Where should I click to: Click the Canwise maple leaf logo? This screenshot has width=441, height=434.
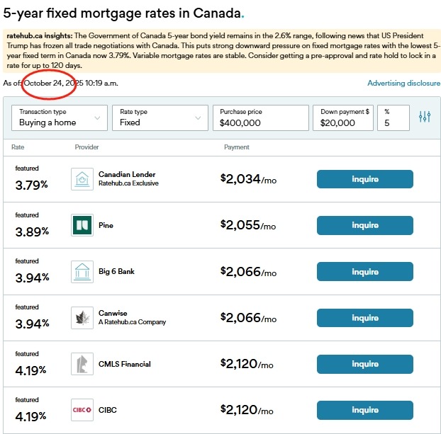82,318
